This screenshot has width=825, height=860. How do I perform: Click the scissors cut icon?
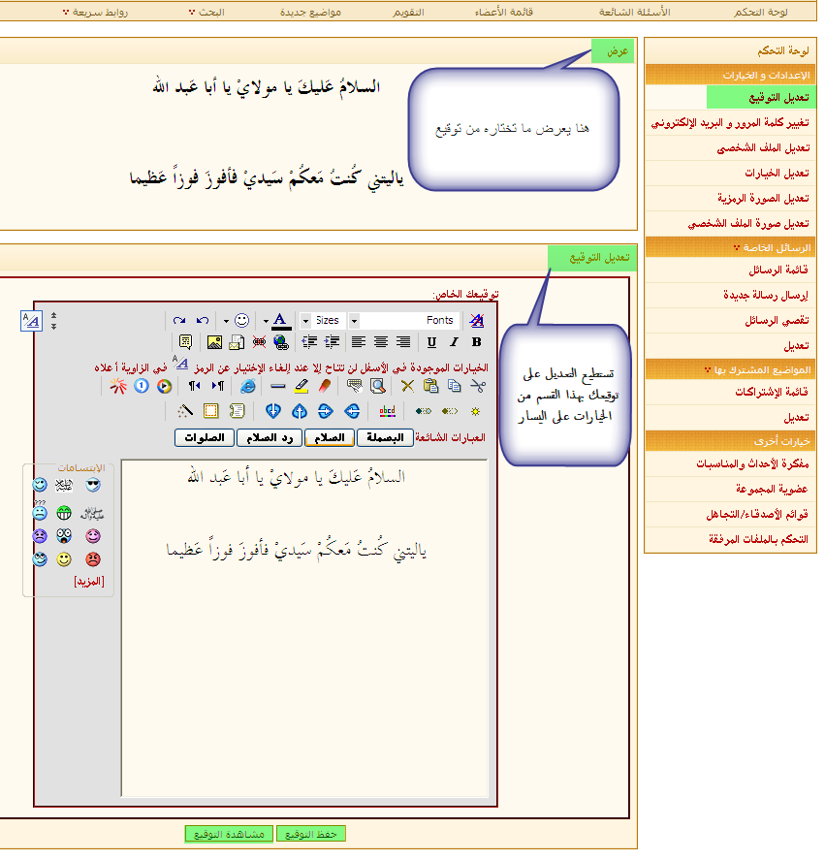[477, 386]
